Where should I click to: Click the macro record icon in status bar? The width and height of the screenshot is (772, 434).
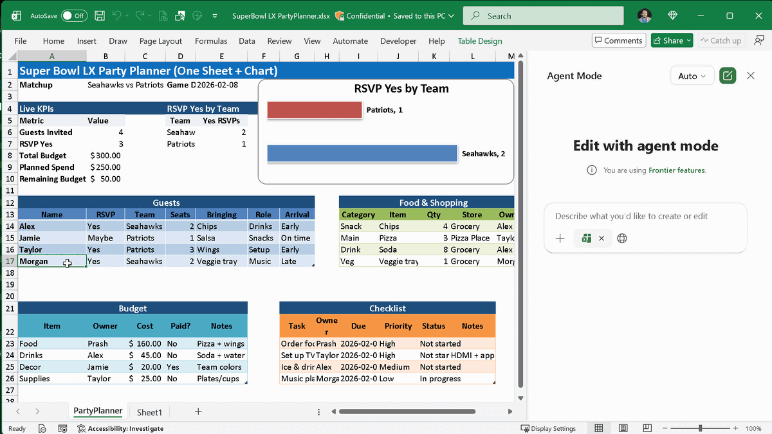pos(62,428)
